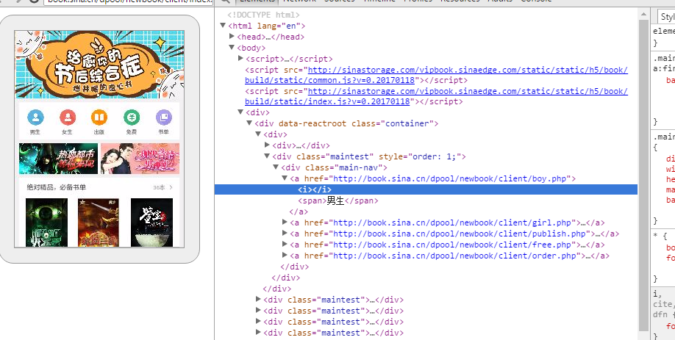Tap the 男生 (boys) blue icon
The image size is (675, 340).
[x=35, y=117]
